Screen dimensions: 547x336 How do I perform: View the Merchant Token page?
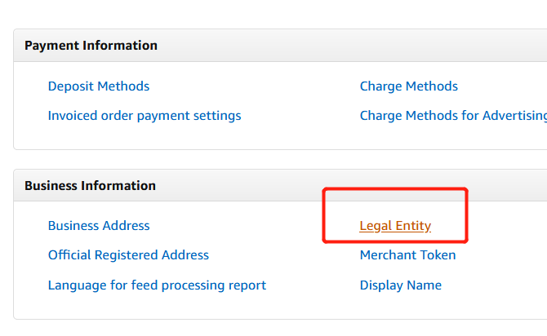coord(407,255)
